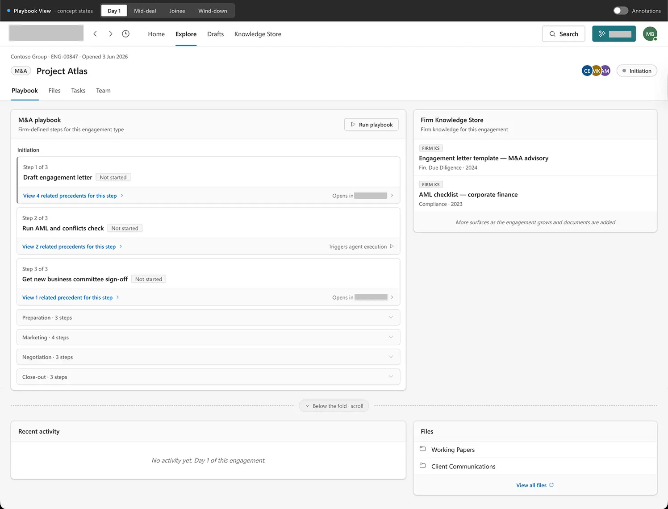Click the Run playbook button

coord(372,125)
